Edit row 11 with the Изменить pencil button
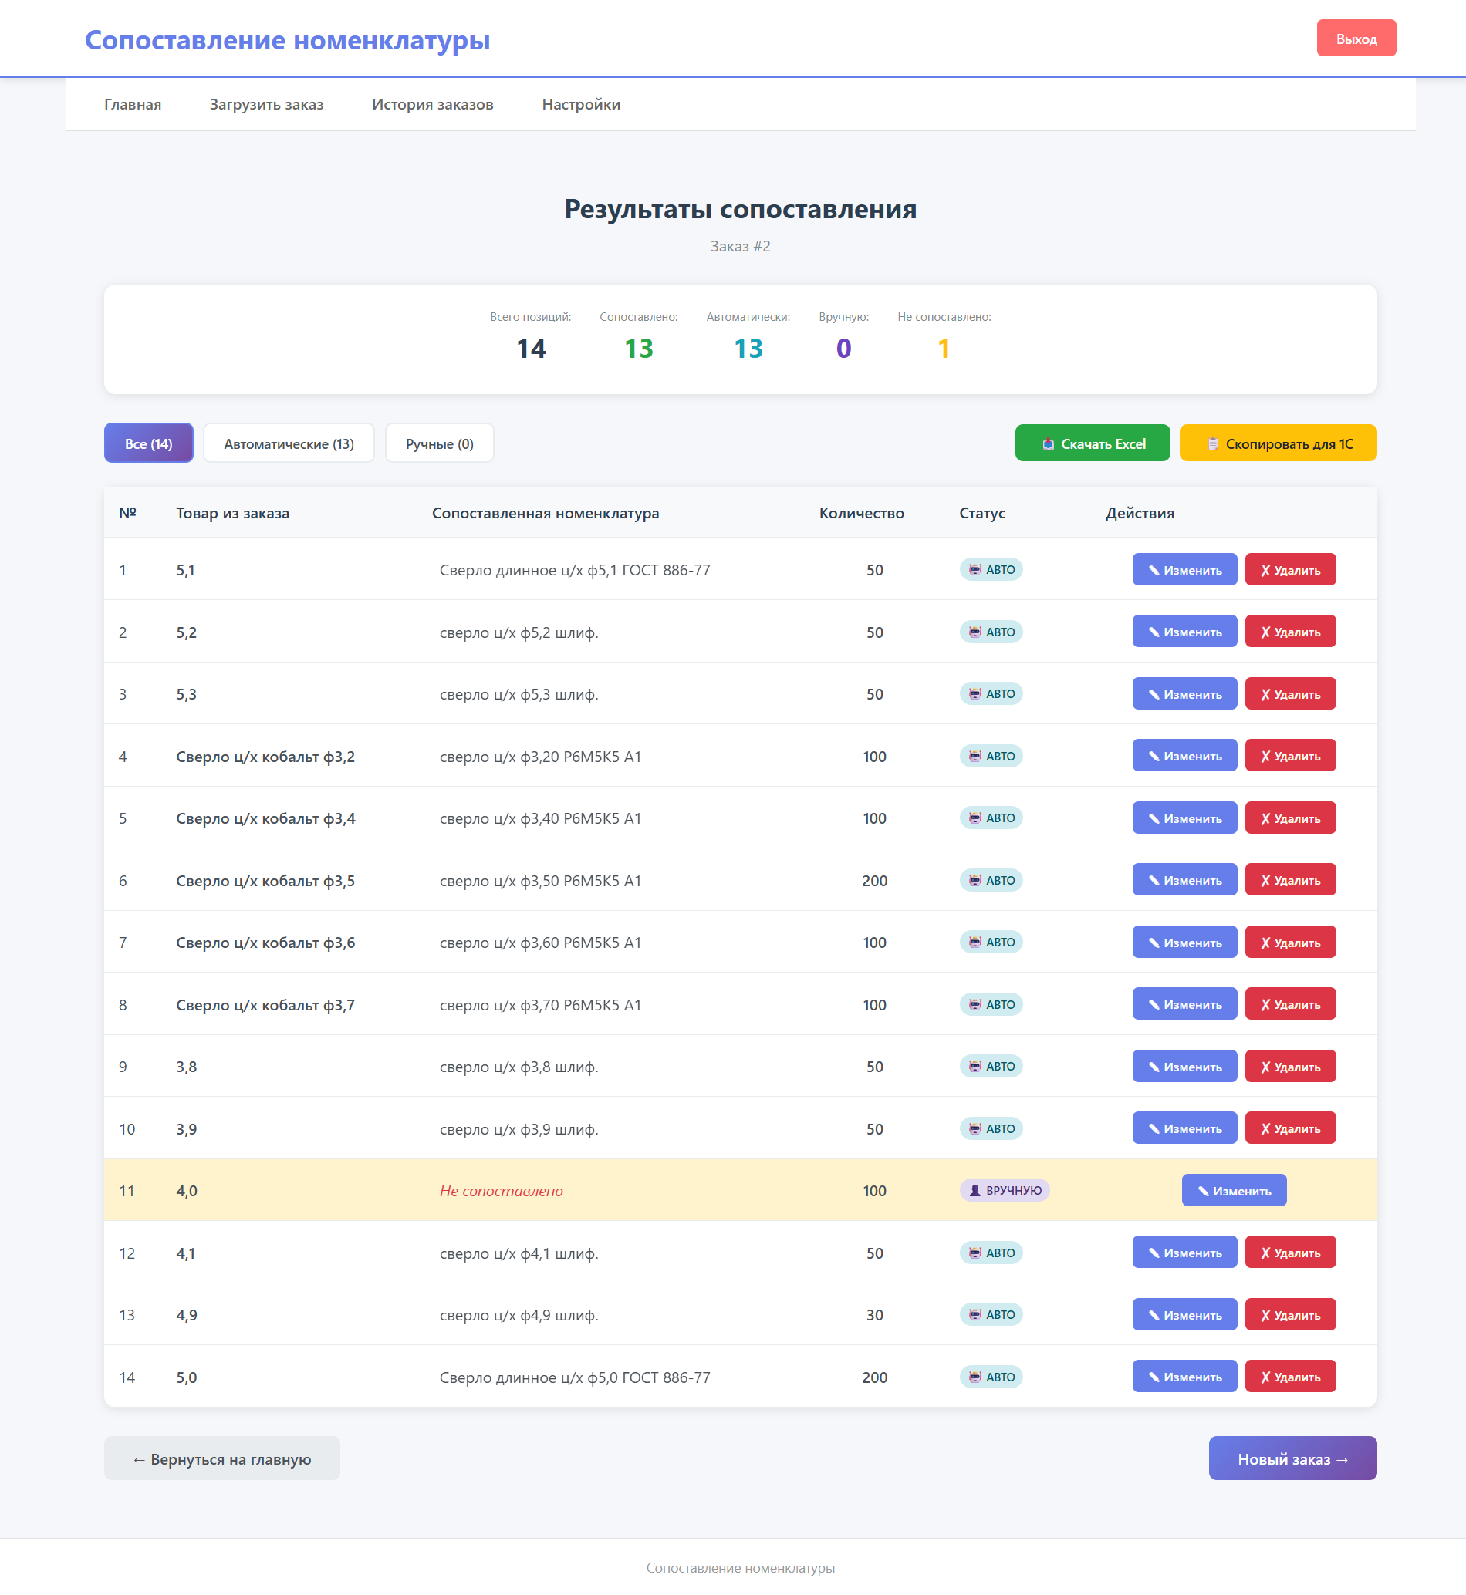1466x1595 pixels. click(x=1234, y=1191)
